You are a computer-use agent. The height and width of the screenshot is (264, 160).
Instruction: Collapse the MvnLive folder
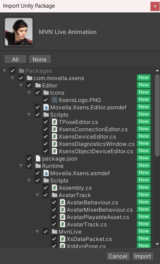(x=37, y=231)
